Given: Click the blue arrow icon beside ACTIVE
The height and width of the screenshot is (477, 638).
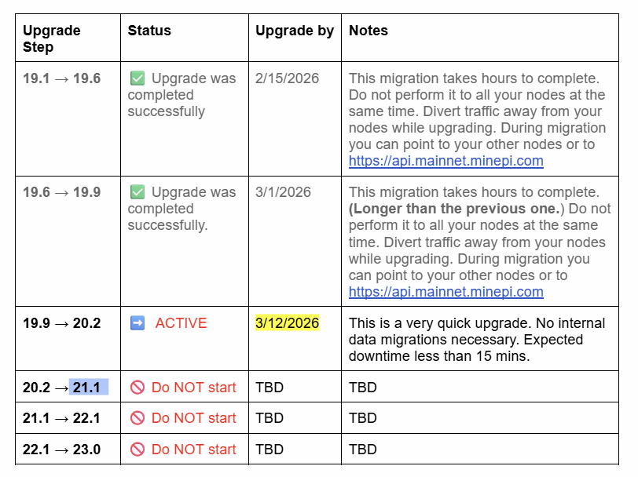Looking at the screenshot, I should click(x=137, y=323).
